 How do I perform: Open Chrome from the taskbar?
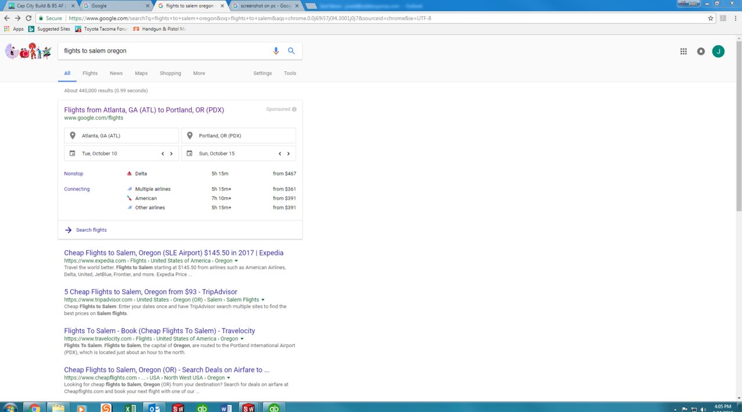tap(34, 408)
